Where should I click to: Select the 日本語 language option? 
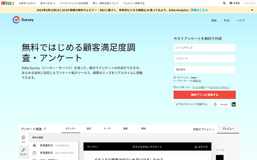[x=236, y=3]
